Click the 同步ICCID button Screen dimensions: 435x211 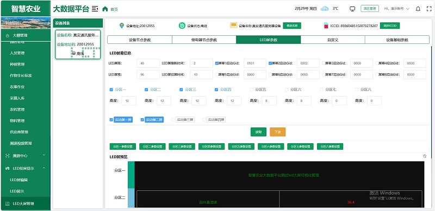[390, 25]
